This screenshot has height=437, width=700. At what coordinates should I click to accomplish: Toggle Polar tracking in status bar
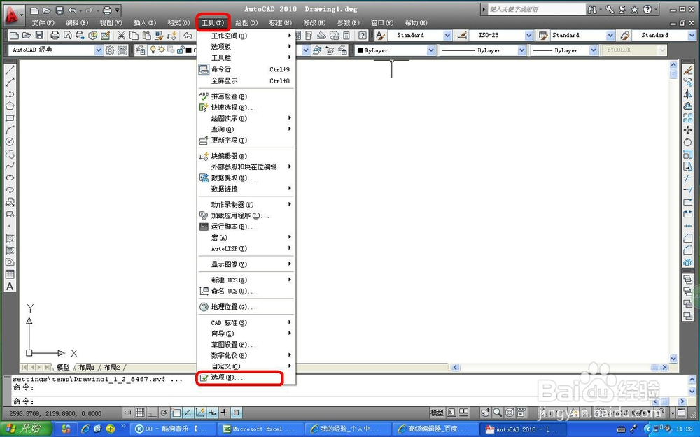pos(164,413)
